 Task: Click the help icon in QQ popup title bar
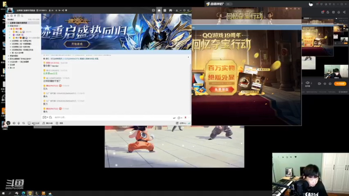pos(287,9)
